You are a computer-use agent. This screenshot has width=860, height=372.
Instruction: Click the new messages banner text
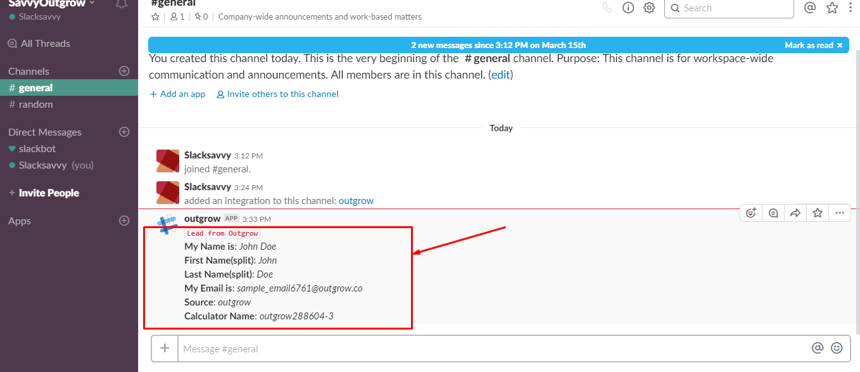[498, 46]
